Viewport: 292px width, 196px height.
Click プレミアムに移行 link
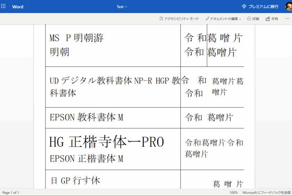click(263, 7)
